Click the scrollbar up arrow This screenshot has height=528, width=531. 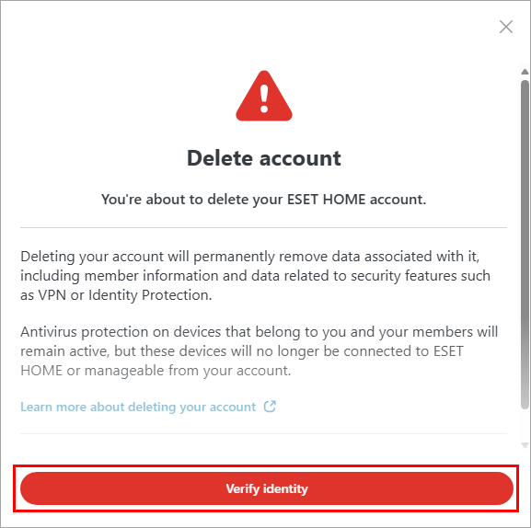coord(525,72)
